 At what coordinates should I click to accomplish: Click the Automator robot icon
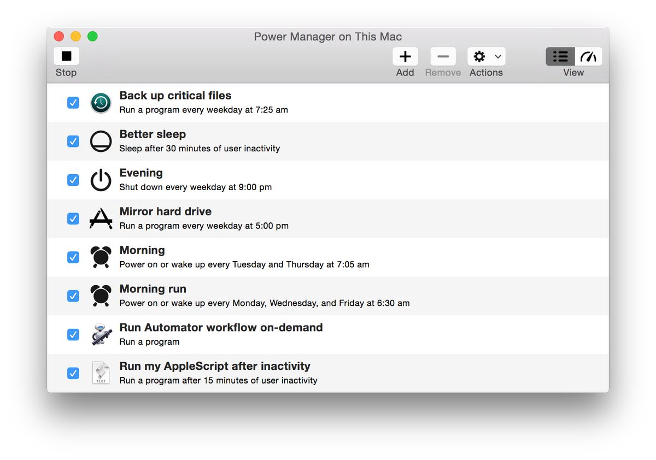[x=101, y=334]
